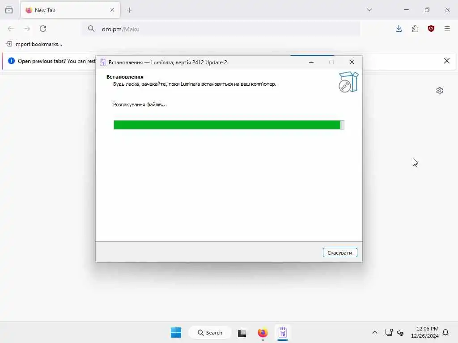Open the list all tabs dropdown
458x343 pixels.
point(369,10)
